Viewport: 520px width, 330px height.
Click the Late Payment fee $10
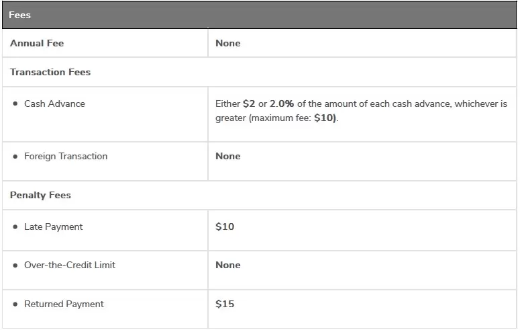225,226
